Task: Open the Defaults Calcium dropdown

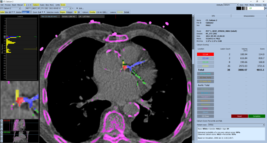Action: (x=237, y=5)
